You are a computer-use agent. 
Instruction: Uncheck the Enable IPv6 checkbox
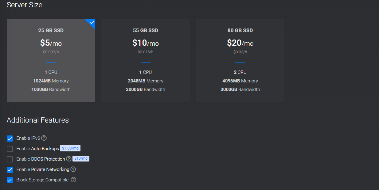click(10, 139)
